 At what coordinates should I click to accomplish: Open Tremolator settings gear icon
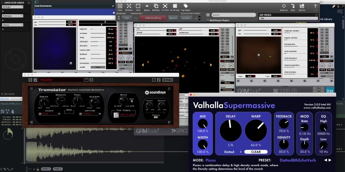154,80
